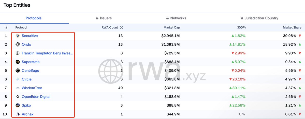The image size is (305, 119).
Task: Open the Archax protocol link
Action: (28, 114)
